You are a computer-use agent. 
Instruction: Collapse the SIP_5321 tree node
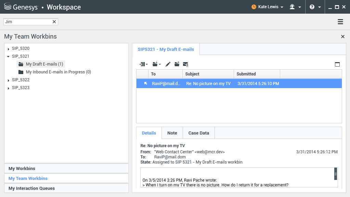(8, 57)
